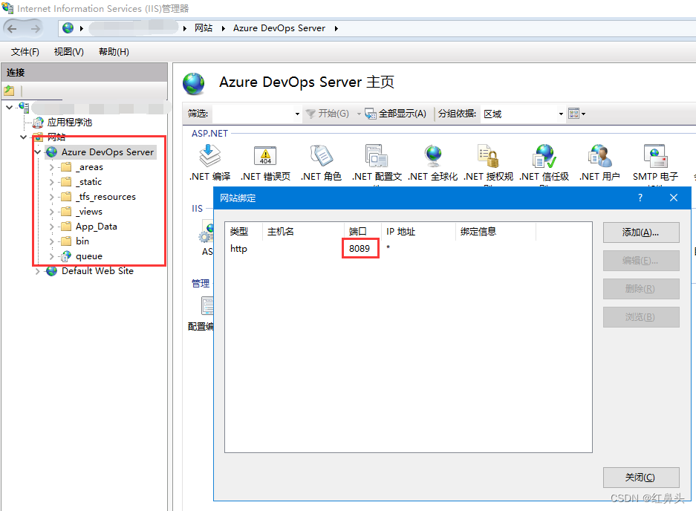Click the view mode icon next to 分组依据
This screenshot has height=511, width=696.
pos(573,114)
